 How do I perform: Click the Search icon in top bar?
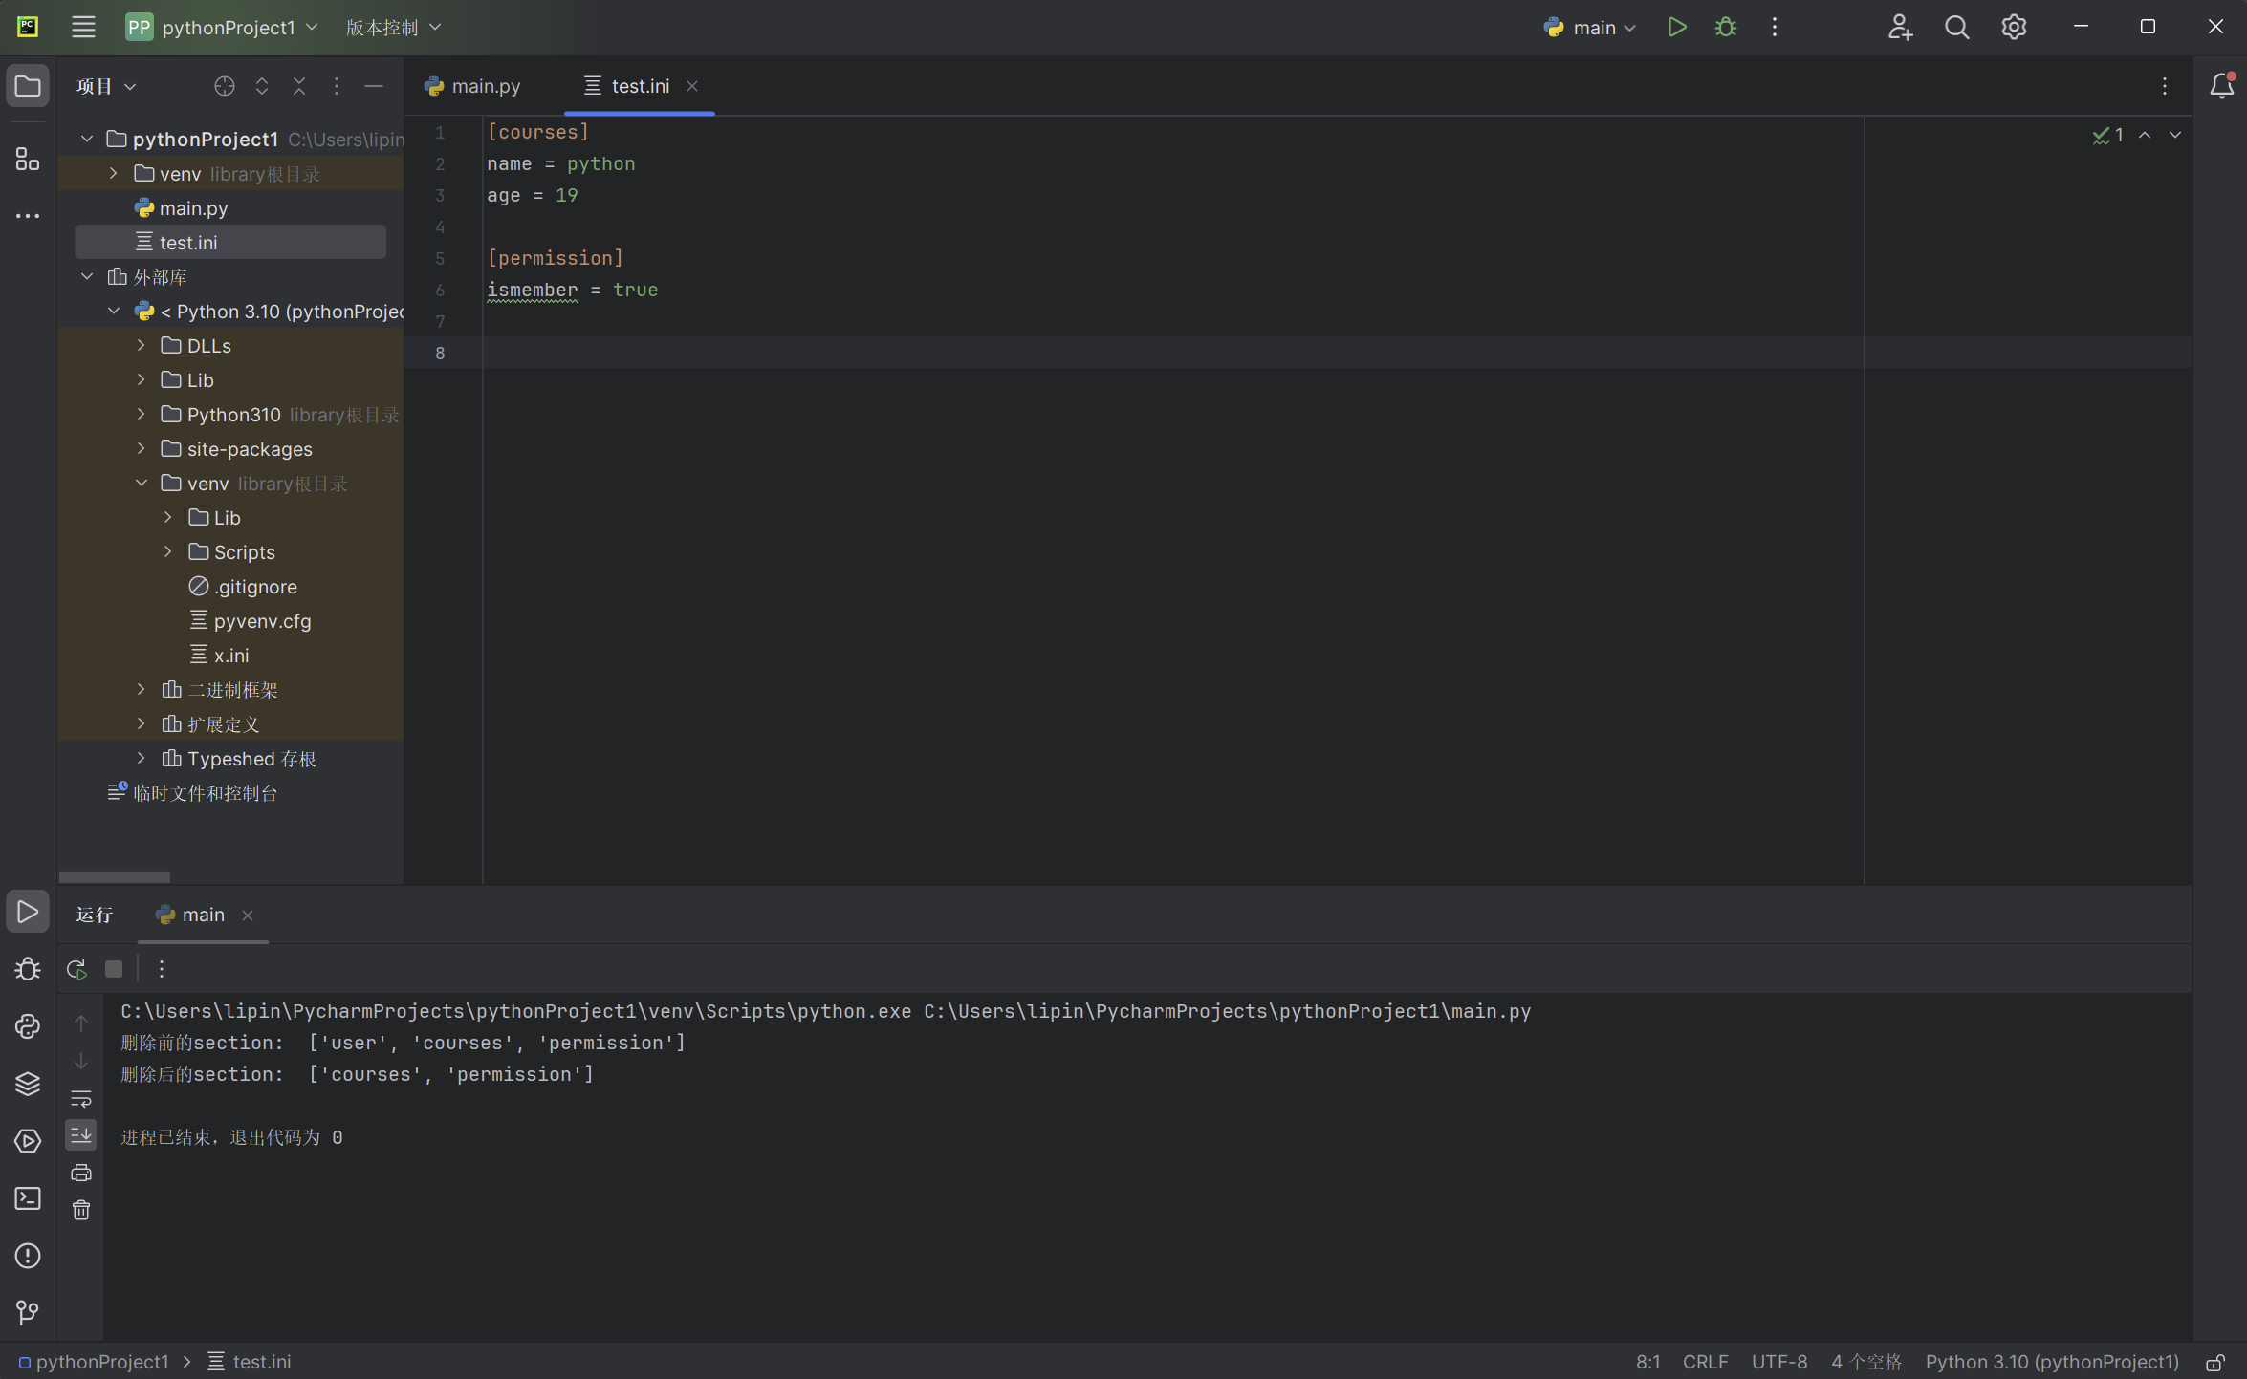pyautogui.click(x=1956, y=28)
